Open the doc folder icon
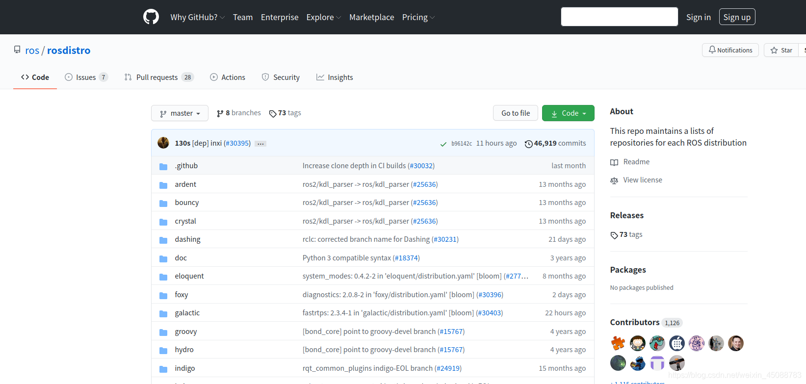806x384 pixels. point(163,258)
